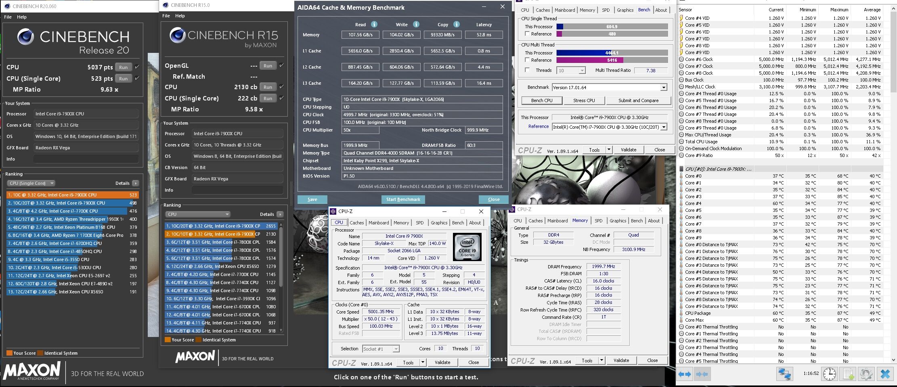Click the HWiNFO log file icon with plus
Viewport: 897px width, 387px height.
[x=848, y=374]
